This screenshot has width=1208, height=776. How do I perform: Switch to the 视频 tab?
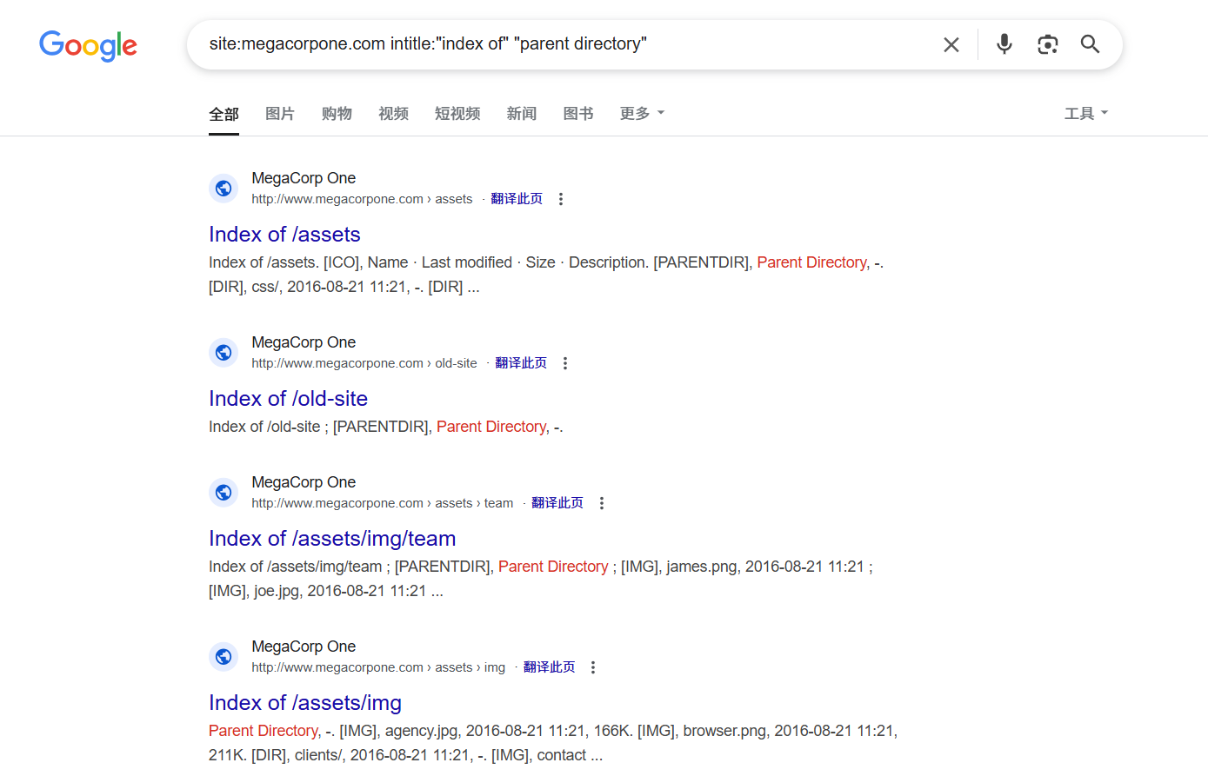pyautogui.click(x=393, y=114)
